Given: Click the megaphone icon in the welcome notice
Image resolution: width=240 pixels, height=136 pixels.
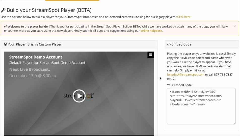Looking at the screenshot, I should pos(6,26).
